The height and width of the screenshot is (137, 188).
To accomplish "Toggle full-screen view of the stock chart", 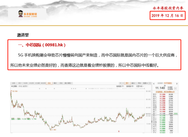I will (150, 83).
